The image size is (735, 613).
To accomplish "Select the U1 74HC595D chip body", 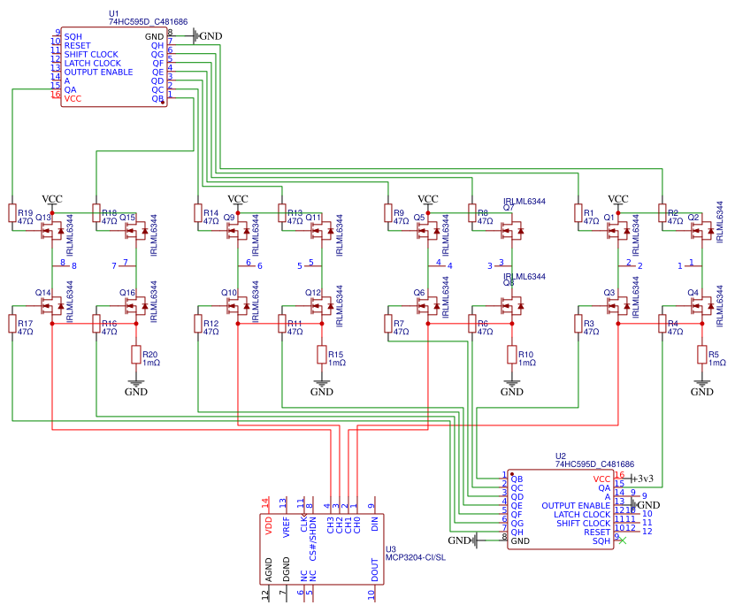I will pos(113,67).
